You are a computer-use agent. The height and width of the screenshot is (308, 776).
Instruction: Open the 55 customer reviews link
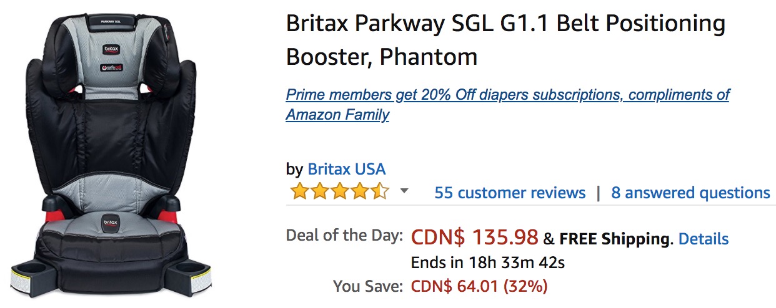tap(510, 193)
